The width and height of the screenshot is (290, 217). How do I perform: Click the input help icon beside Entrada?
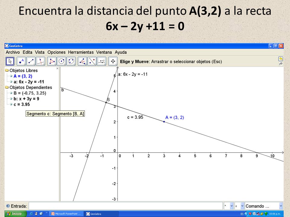click(x=8, y=206)
